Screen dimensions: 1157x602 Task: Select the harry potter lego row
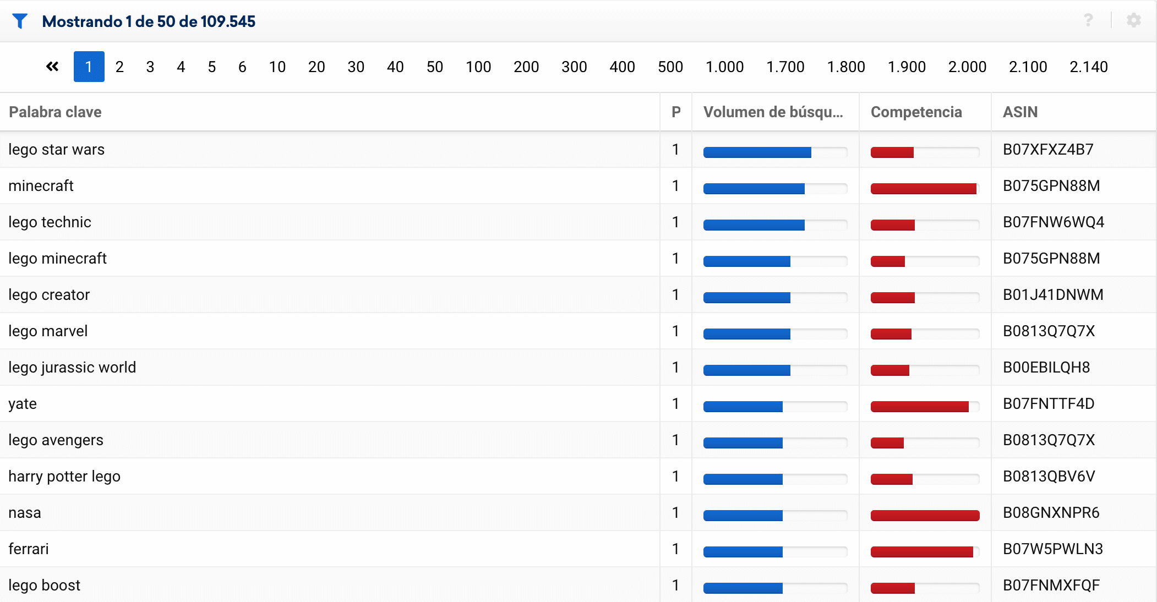point(64,476)
